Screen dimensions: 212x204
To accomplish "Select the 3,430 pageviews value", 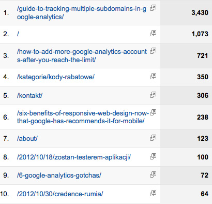I will [x=200, y=13].
